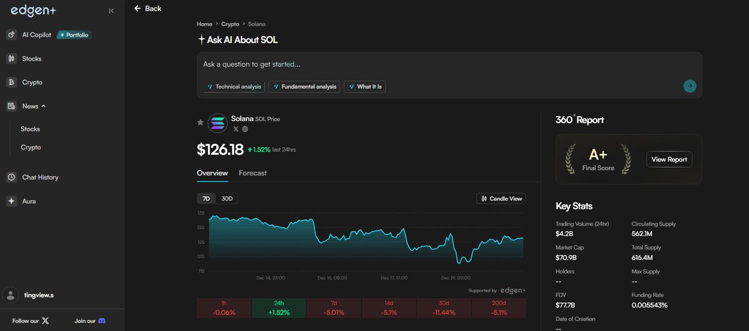Switch chart to Candle View
The height and width of the screenshot is (331, 749).
(x=501, y=198)
